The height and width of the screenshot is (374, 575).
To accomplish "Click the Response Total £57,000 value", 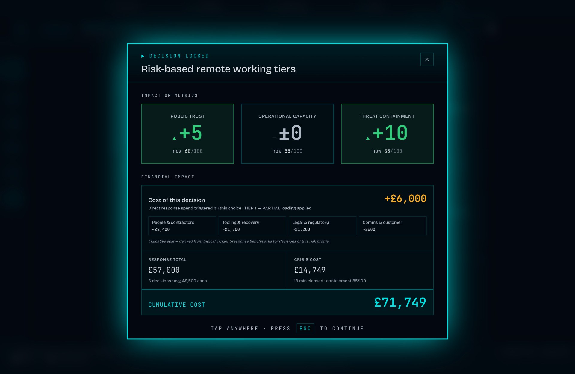I will (x=164, y=270).
